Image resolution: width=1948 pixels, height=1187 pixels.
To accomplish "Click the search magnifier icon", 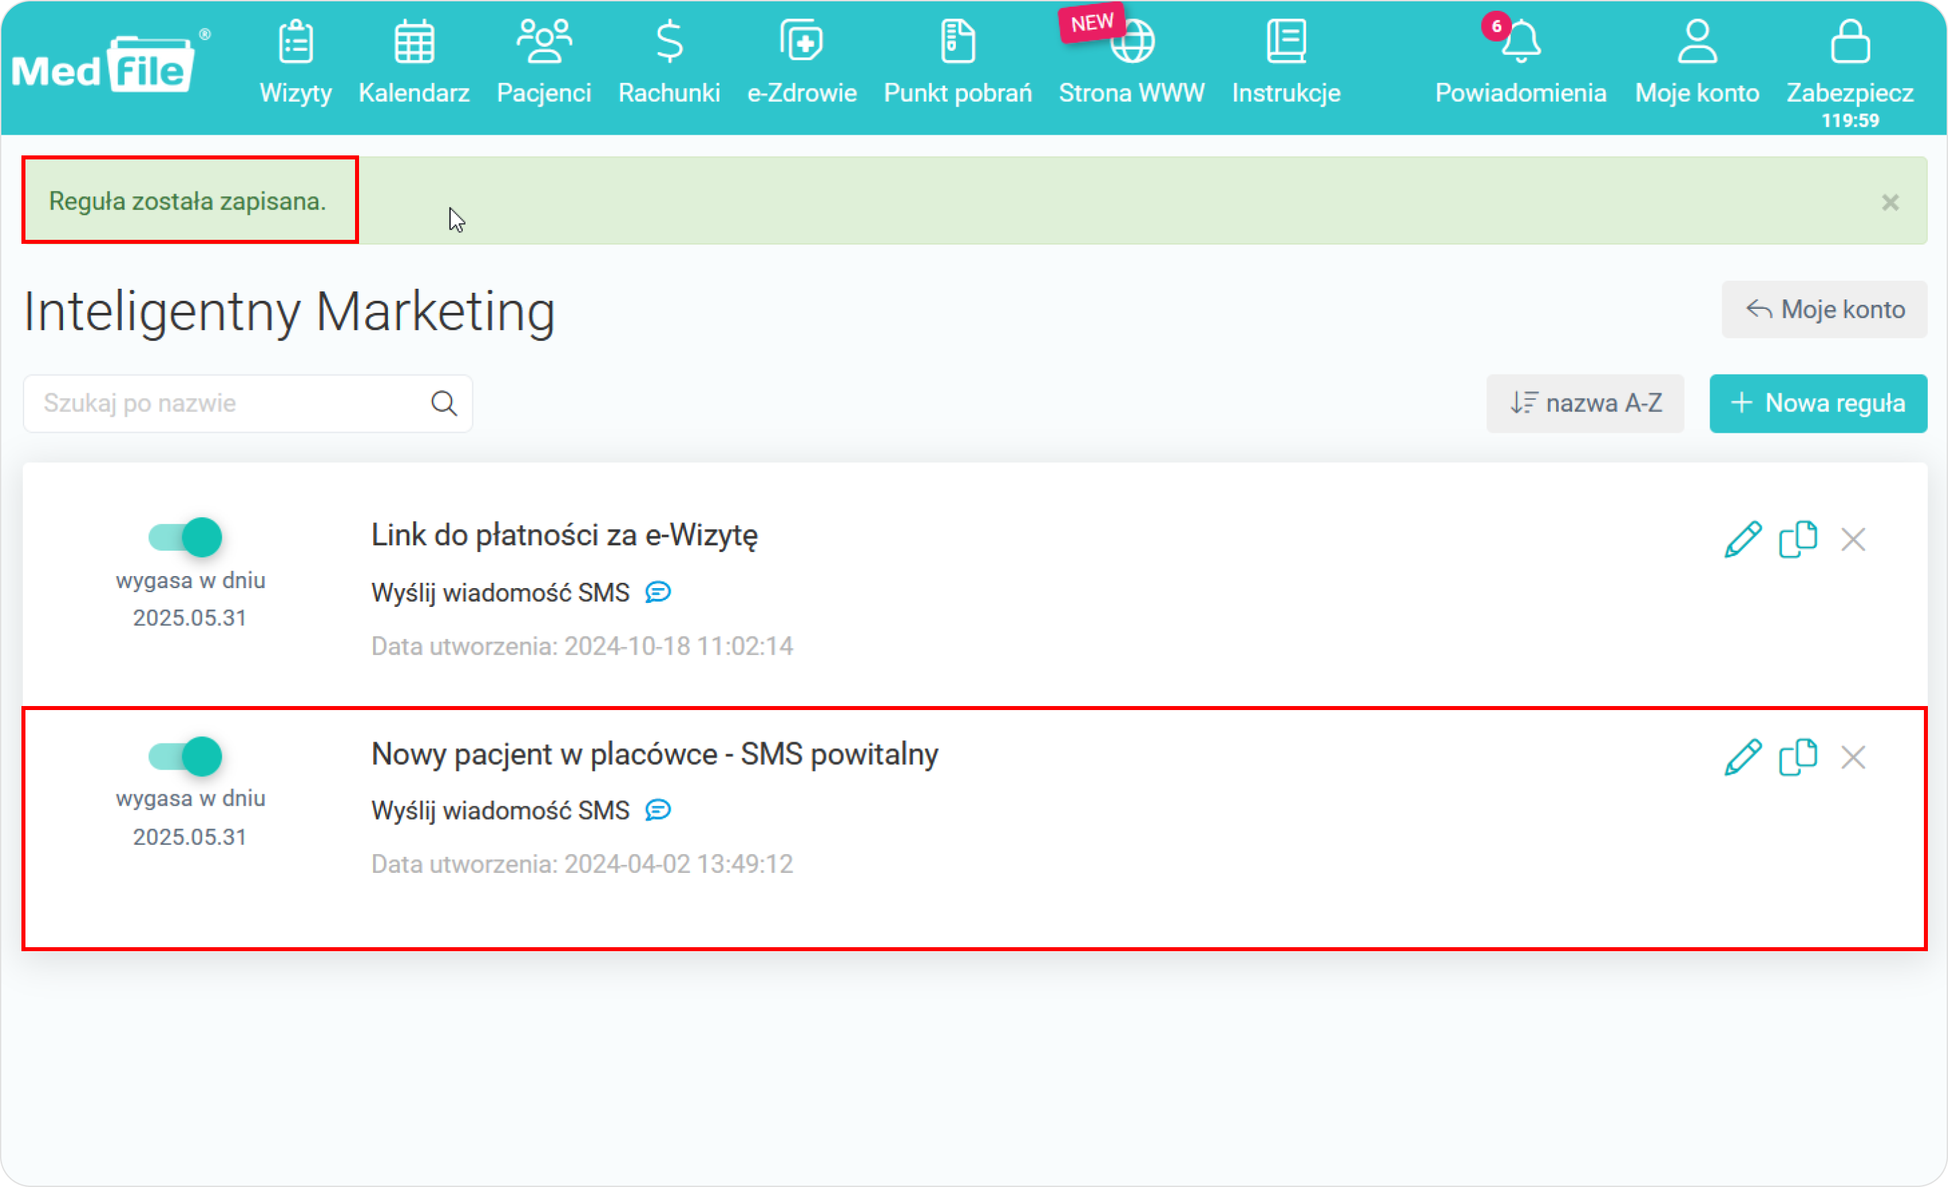I will (x=443, y=403).
